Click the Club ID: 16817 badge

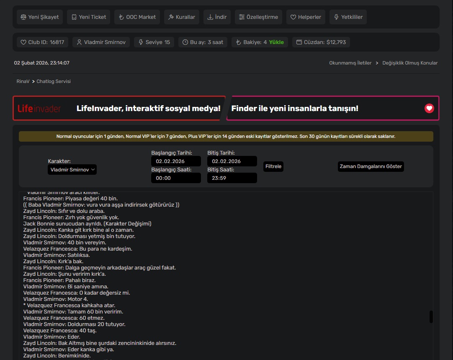42,42
